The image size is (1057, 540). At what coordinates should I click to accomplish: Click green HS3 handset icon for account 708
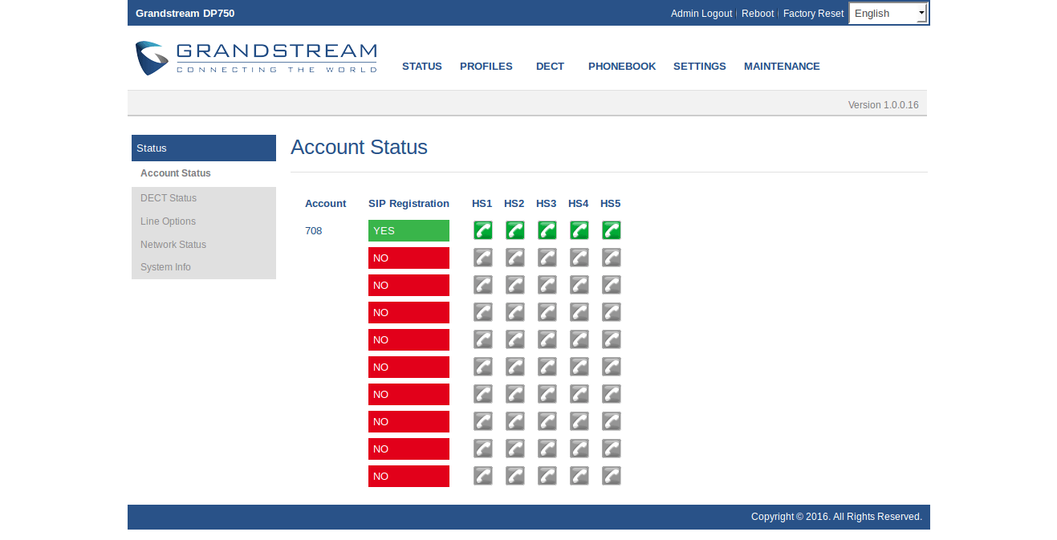(x=547, y=230)
